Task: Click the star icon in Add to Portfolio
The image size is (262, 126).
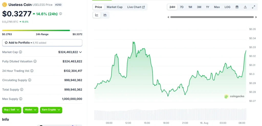Action: coord(6,43)
